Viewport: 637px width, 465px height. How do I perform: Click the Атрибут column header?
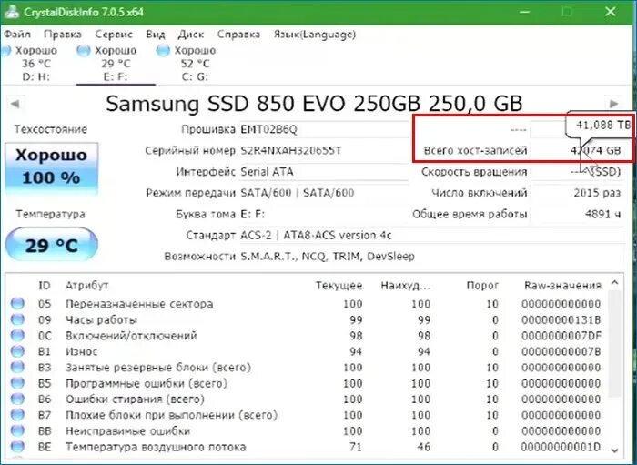point(87,286)
